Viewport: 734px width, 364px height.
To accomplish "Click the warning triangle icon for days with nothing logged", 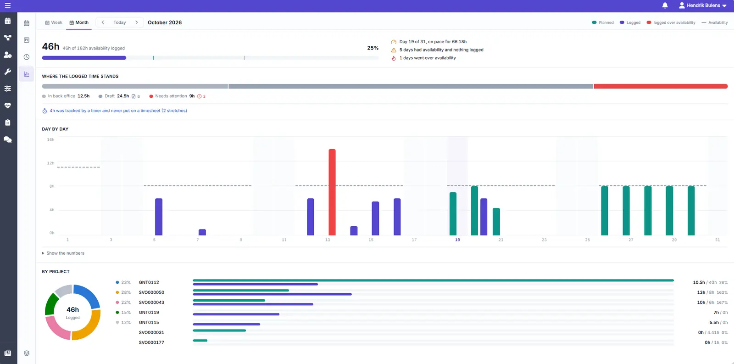I will 394,50.
